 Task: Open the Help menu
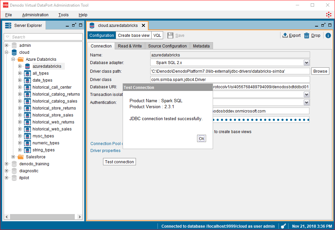coord(83,15)
